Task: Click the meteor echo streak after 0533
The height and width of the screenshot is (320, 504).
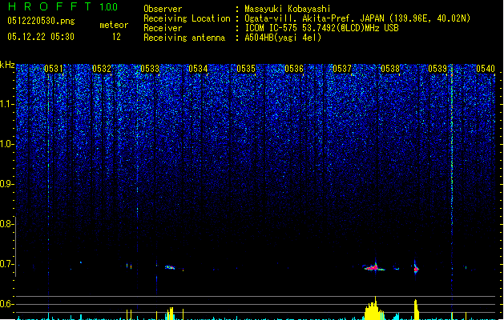Action: [170, 267]
